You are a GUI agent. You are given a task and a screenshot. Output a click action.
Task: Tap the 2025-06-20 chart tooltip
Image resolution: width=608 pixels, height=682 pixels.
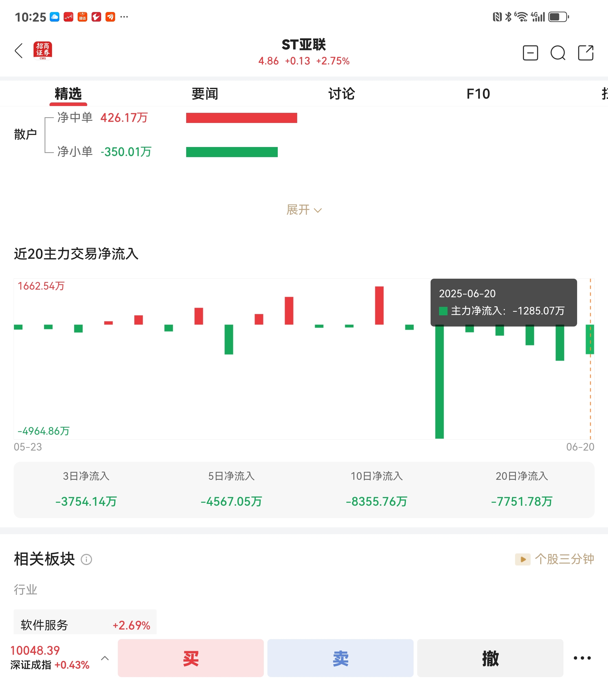[504, 302]
